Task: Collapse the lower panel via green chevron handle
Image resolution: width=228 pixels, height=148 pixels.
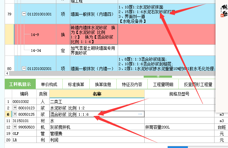Action: 158,77
